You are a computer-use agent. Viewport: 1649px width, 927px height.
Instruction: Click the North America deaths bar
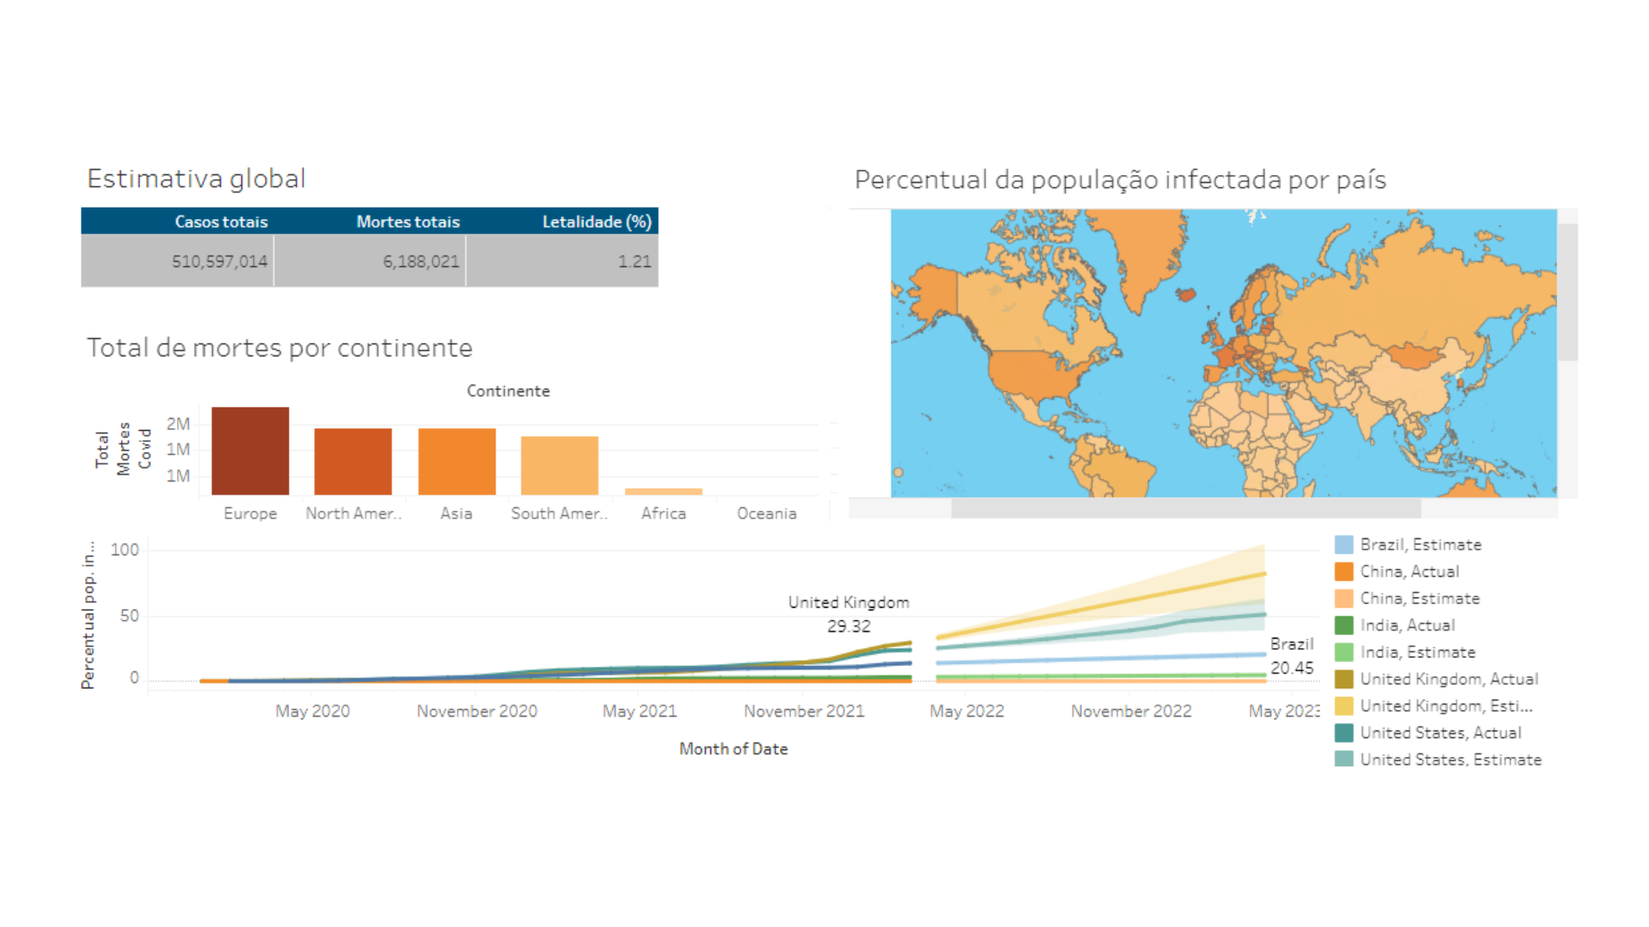click(x=353, y=461)
